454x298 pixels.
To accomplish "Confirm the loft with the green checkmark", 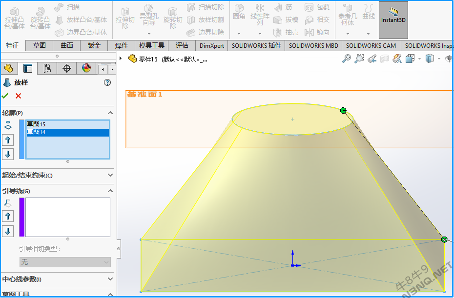I will (x=5, y=96).
